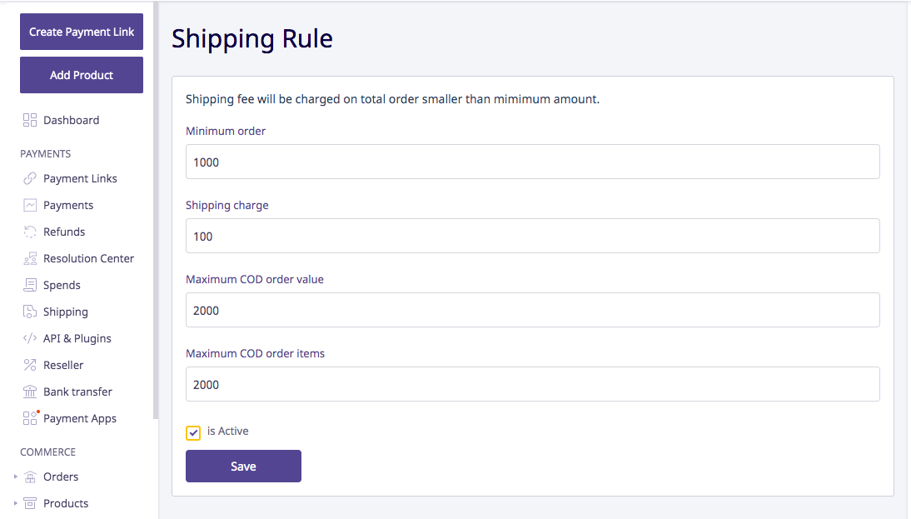Click the Payment Links chain icon
The height and width of the screenshot is (519, 911).
[x=30, y=178]
